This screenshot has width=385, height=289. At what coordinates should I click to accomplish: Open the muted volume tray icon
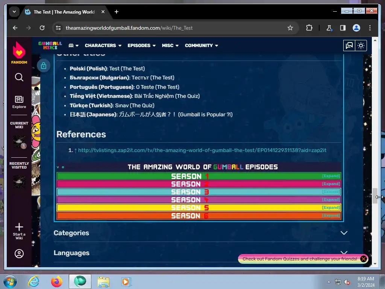[347, 282]
